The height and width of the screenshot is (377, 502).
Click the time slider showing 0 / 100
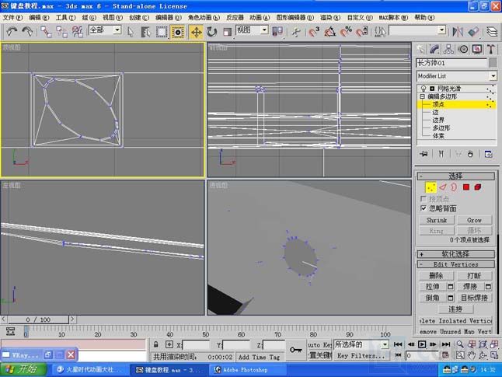pos(38,319)
